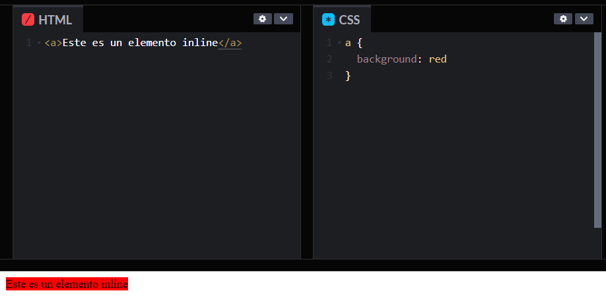
Task: Click the 'background' property in CSS
Action: [387, 59]
